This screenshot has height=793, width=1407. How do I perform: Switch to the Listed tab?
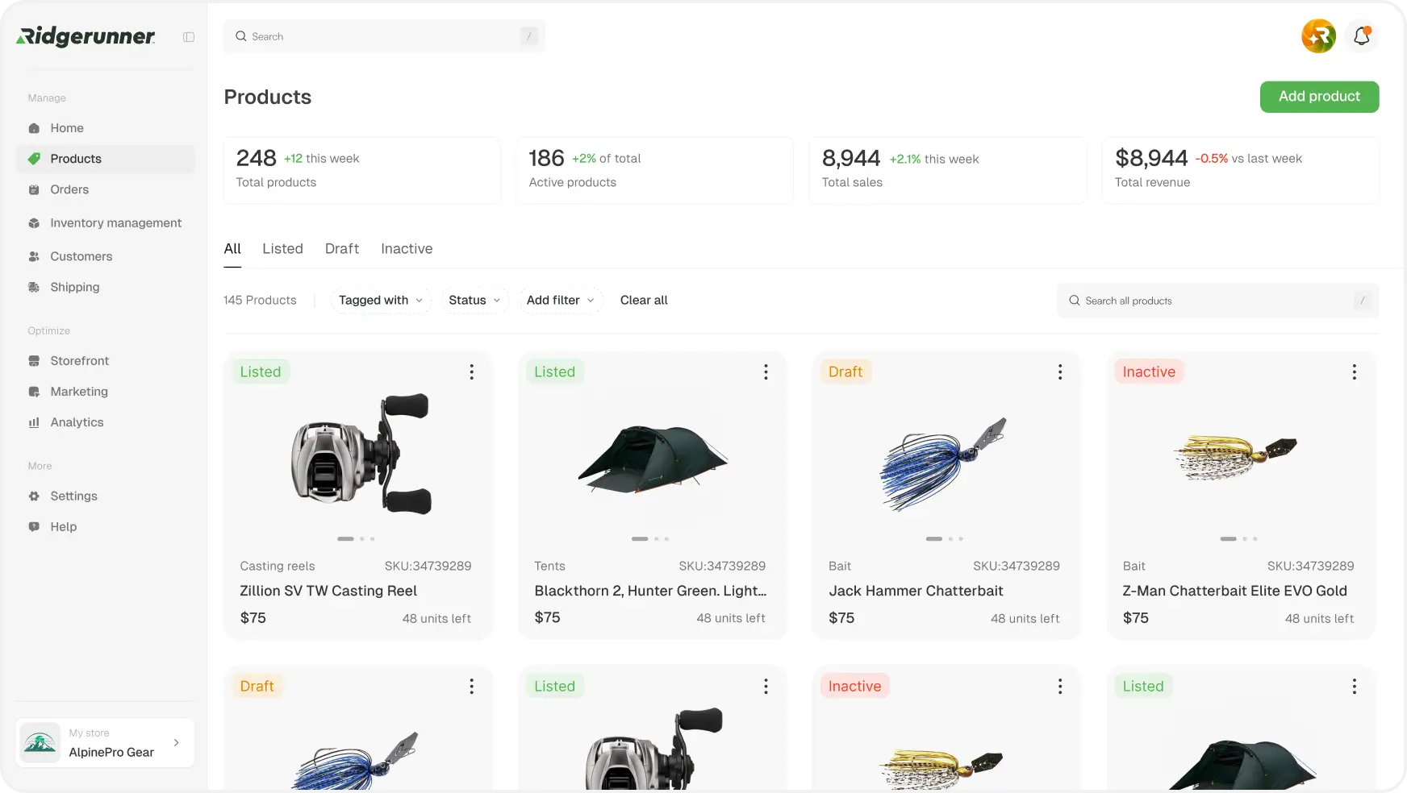click(282, 249)
